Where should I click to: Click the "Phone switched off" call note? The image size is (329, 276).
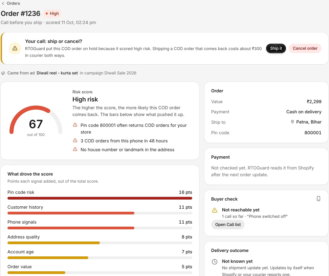[267, 216]
